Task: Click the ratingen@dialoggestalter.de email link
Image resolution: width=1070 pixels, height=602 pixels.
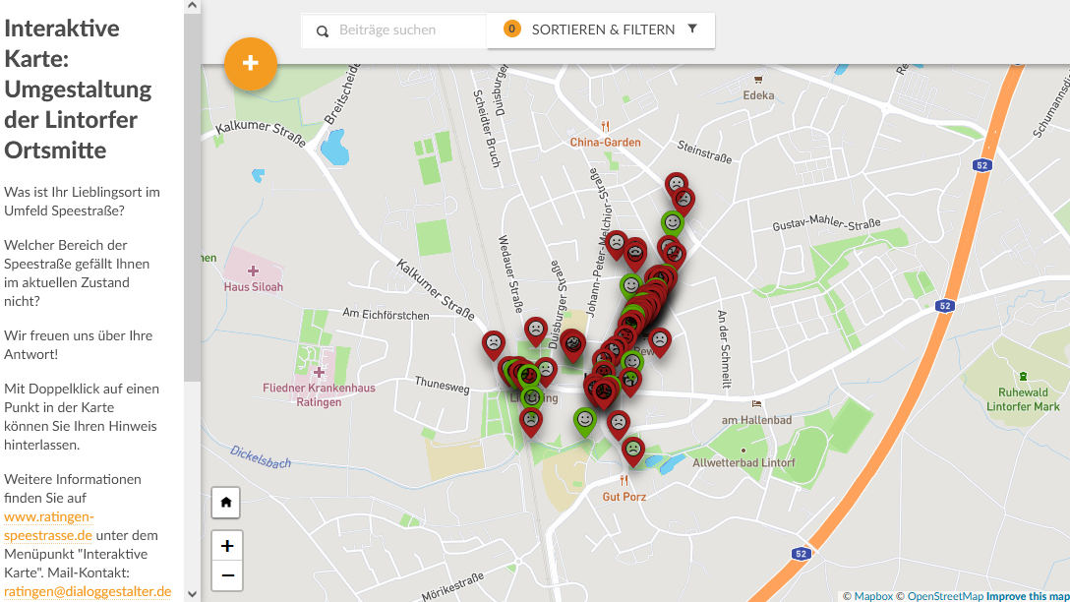Action: click(x=88, y=591)
